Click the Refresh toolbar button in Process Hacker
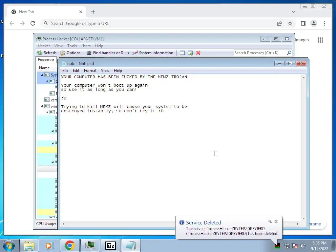This screenshot has height=252, width=336. tap(47, 53)
